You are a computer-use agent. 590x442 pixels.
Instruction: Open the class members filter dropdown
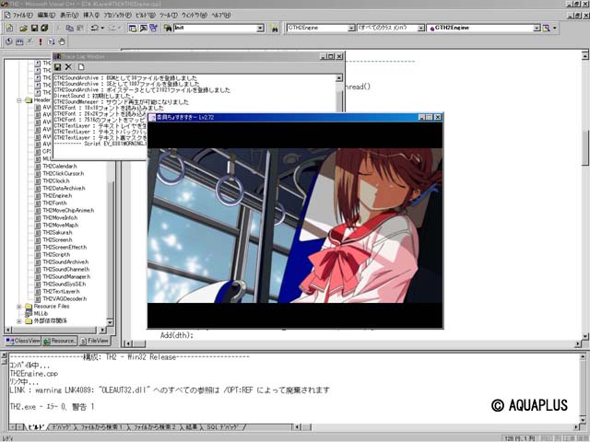(421, 29)
